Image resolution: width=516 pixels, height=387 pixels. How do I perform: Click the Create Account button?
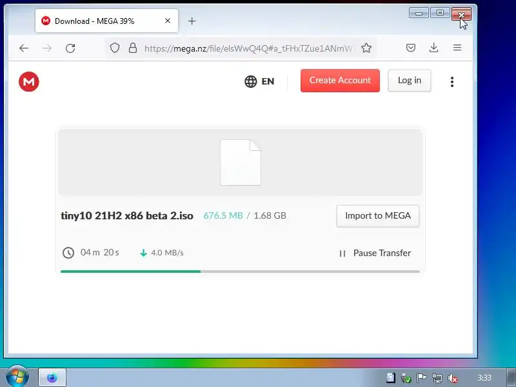coord(340,81)
